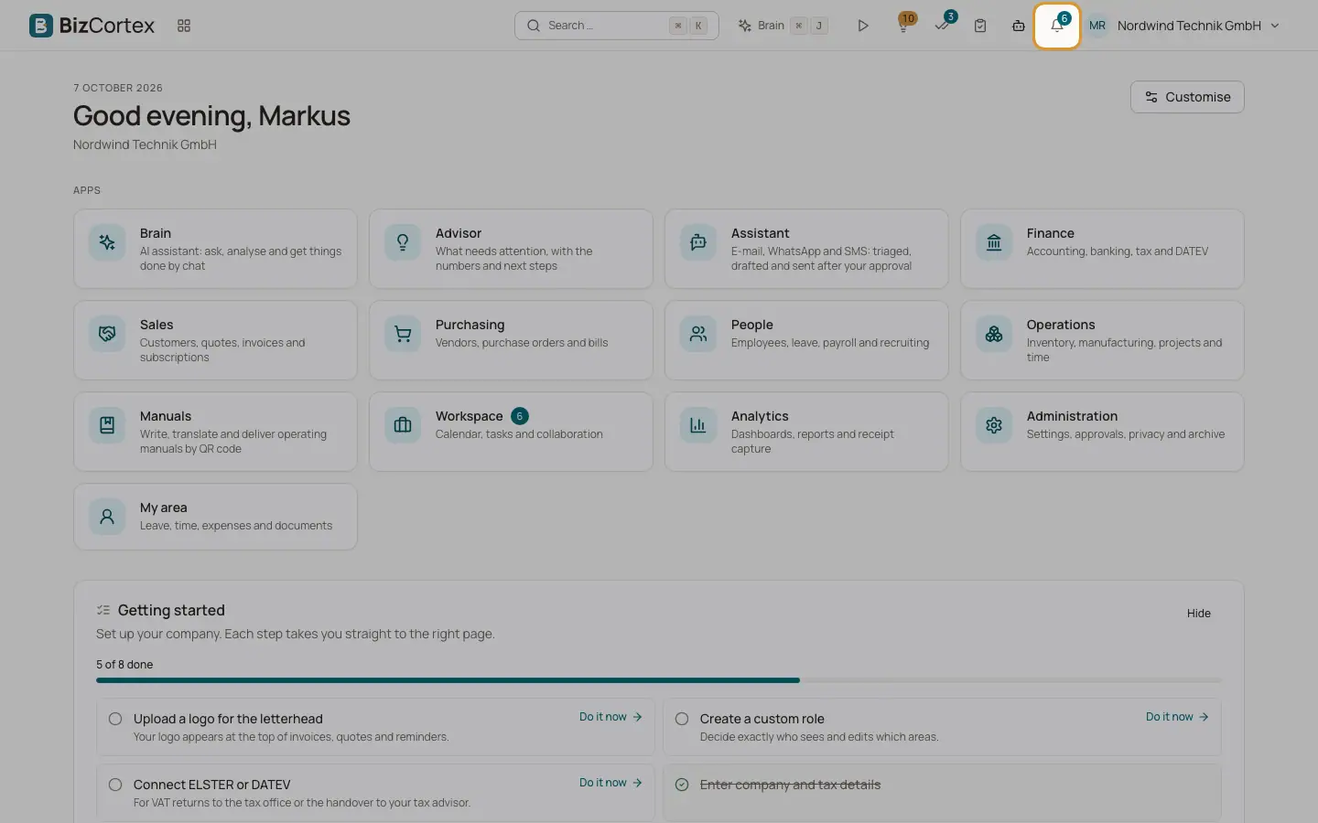The width and height of the screenshot is (1318, 823).
Task: Open Analytics via its bar chart icon
Action: [x=698, y=425]
